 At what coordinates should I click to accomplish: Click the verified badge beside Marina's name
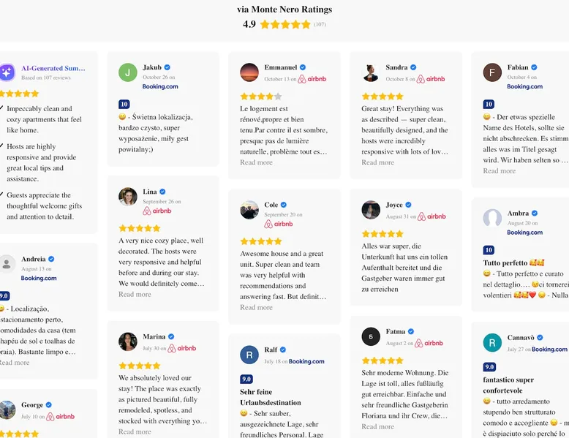coord(171,337)
